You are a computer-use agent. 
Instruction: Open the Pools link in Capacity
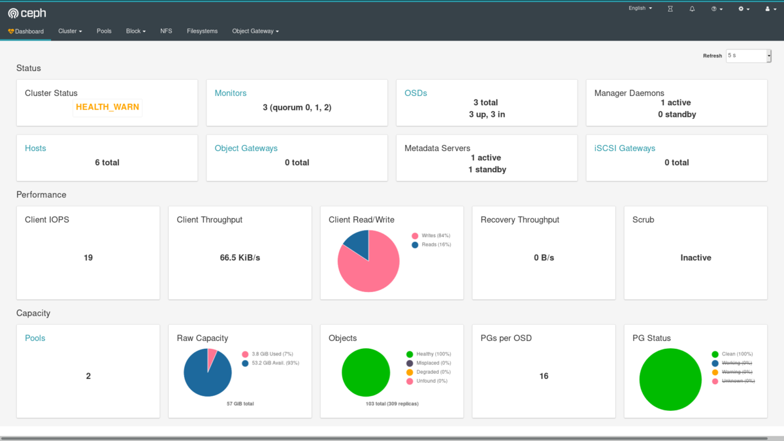pyautogui.click(x=35, y=338)
